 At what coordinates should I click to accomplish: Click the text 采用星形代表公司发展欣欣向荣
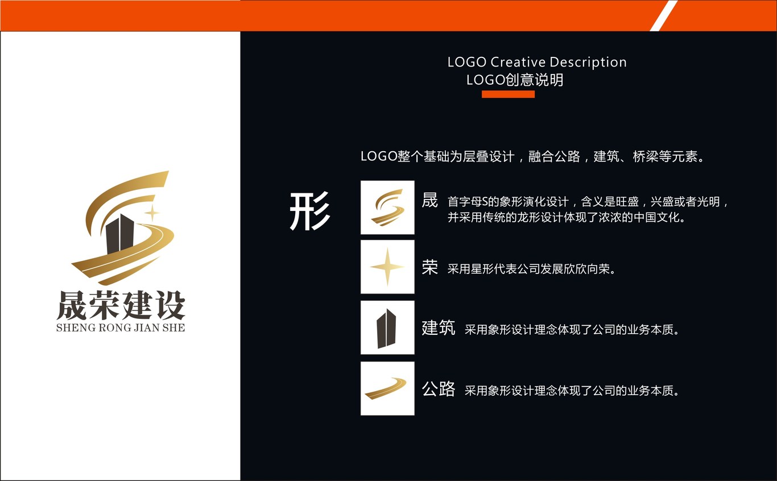[532, 269]
